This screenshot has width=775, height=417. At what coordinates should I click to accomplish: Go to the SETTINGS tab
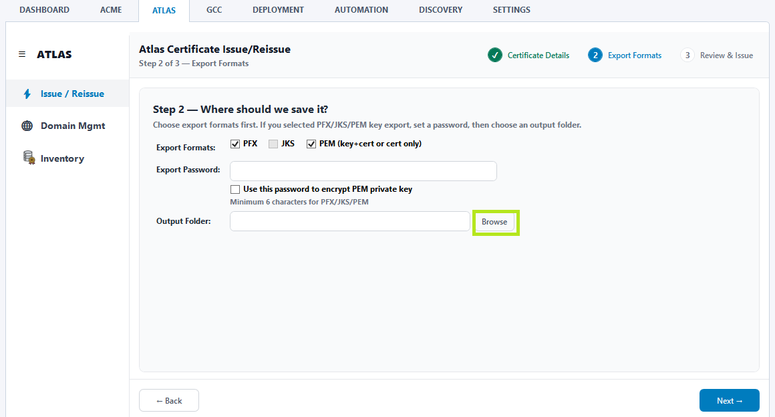point(512,10)
